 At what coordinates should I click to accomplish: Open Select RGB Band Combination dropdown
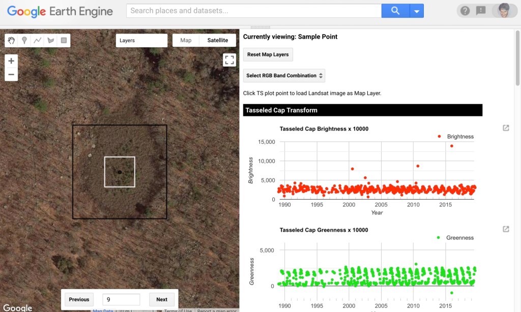click(x=284, y=76)
